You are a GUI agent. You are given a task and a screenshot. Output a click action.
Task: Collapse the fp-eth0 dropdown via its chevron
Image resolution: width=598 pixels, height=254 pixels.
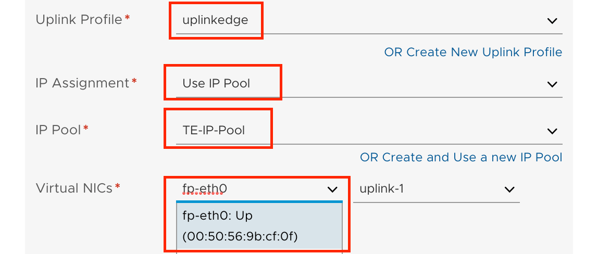332,189
